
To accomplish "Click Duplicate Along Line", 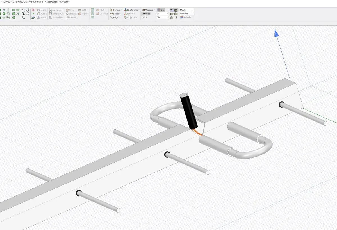I will [x=56, y=10].
